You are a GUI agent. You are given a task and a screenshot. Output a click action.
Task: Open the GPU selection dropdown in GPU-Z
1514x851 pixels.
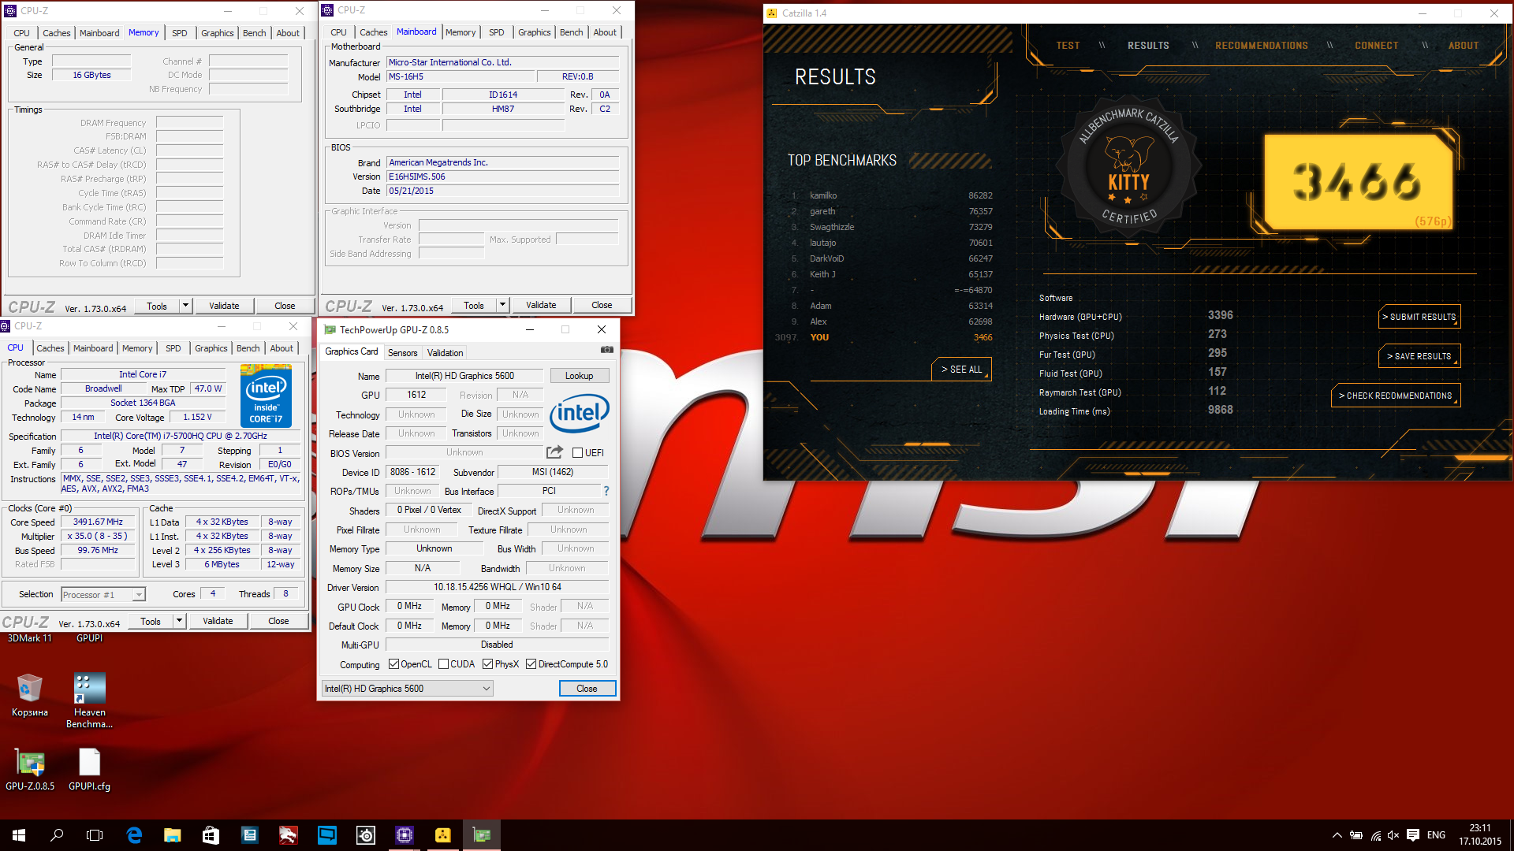[407, 689]
